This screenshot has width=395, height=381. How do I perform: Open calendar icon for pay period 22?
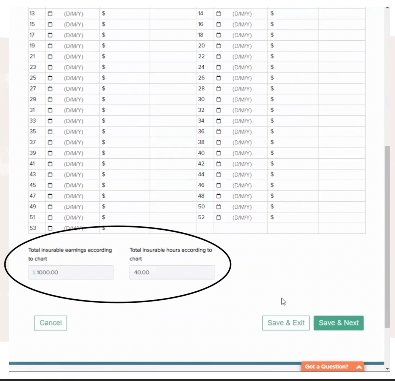point(219,56)
